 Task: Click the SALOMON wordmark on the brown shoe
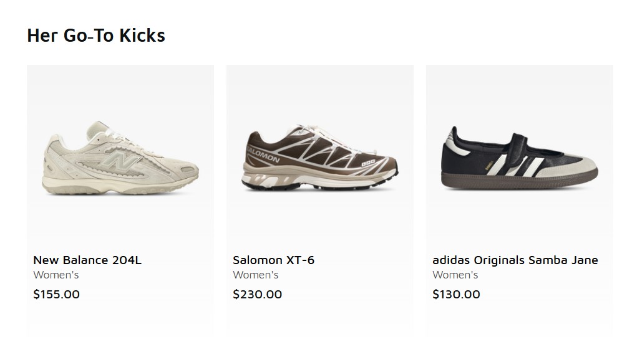click(x=264, y=155)
